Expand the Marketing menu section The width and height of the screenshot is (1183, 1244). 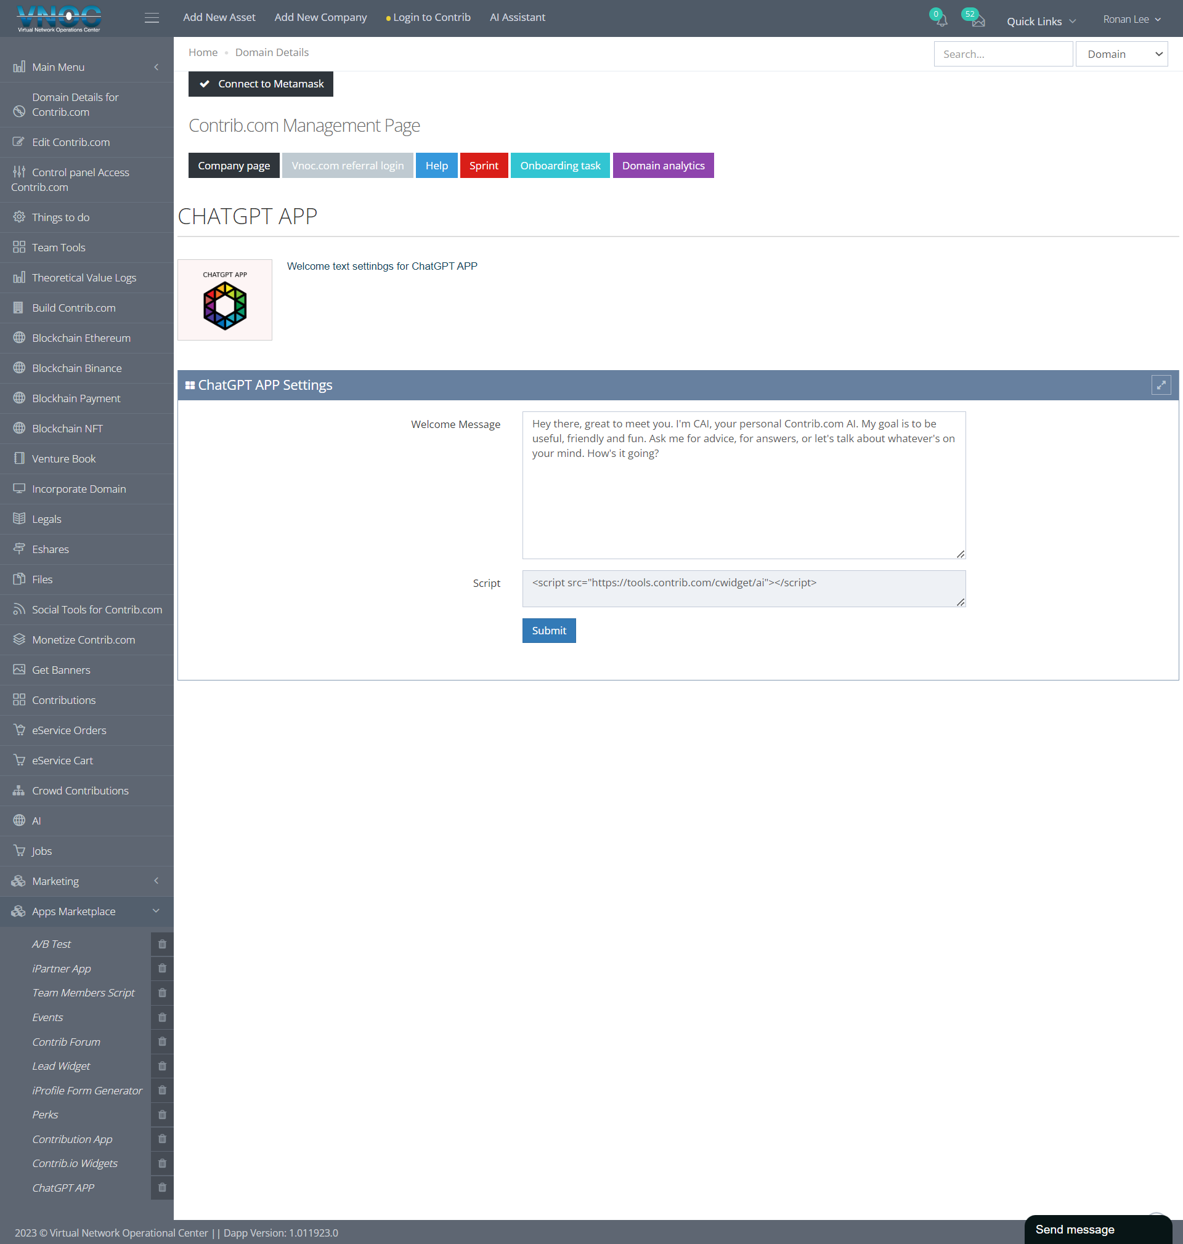(x=156, y=881)
